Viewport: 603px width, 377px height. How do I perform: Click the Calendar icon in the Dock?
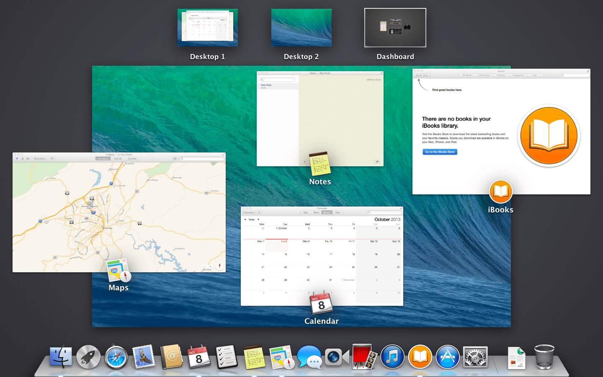click(x=199, y=357)
